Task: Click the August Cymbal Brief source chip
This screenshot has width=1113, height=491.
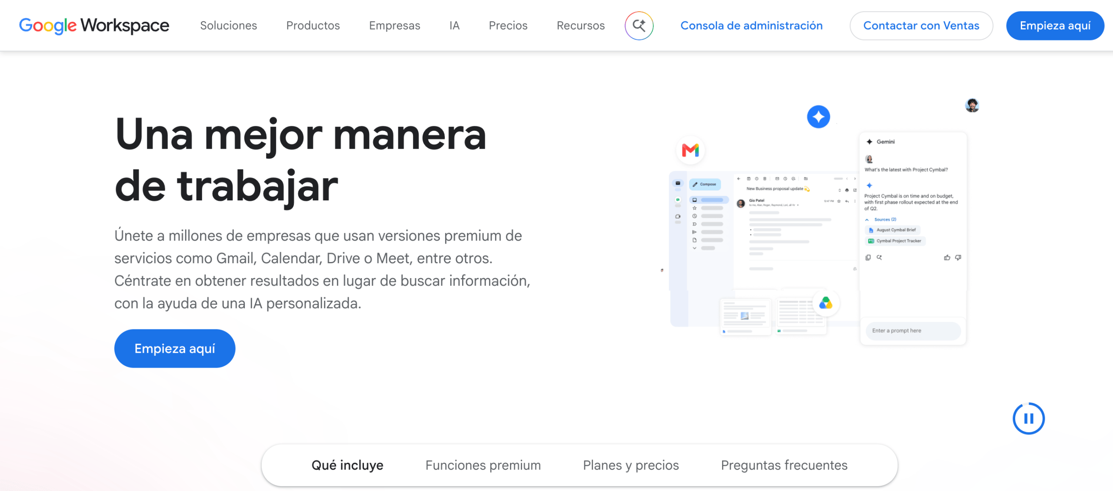Action: [893, 230]
